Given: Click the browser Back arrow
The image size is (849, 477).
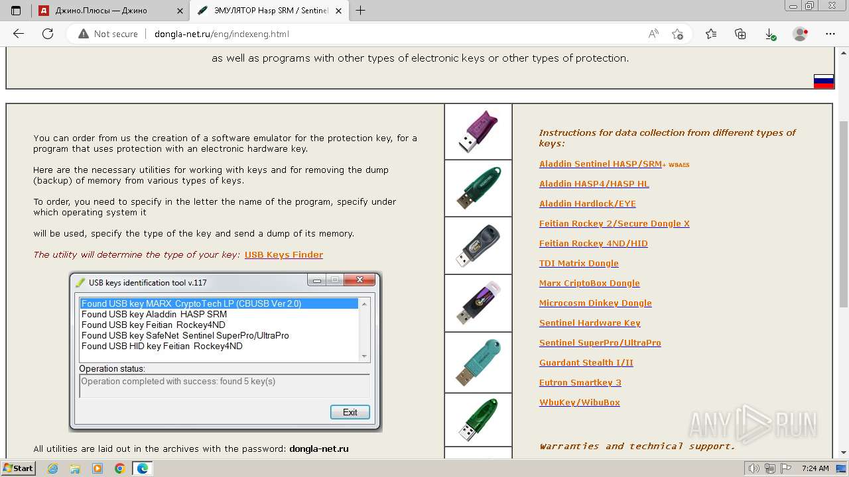Looking at the screenshot, I should pos(19,34).
